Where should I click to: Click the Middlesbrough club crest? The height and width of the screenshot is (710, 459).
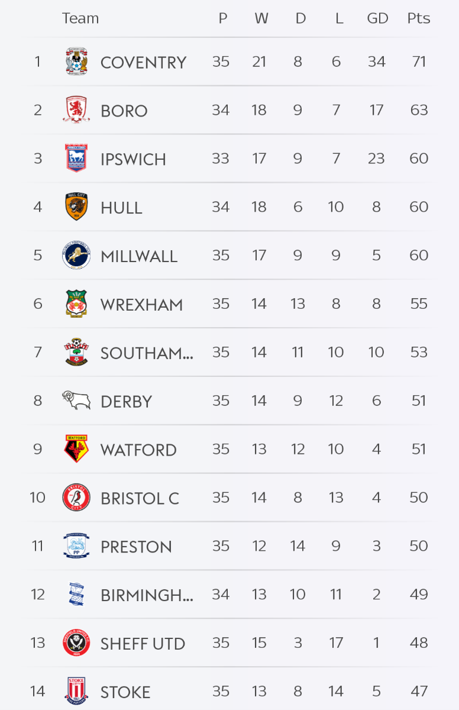point(76,110)
